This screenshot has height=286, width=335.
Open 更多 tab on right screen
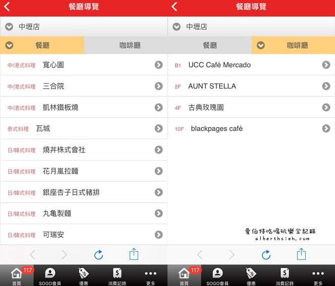[318, 276]
